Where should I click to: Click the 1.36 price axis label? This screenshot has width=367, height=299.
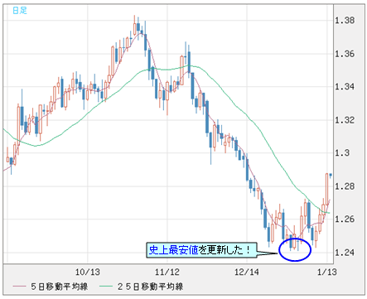point(345,54)
